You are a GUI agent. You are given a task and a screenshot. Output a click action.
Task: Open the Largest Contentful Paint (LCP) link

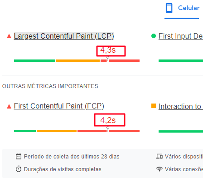[x=64, y=36]
